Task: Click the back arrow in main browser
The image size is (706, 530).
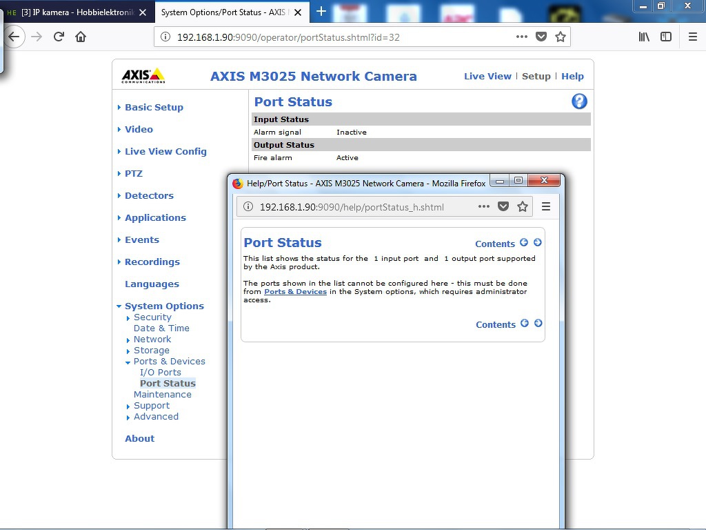Action: (14, 37)
